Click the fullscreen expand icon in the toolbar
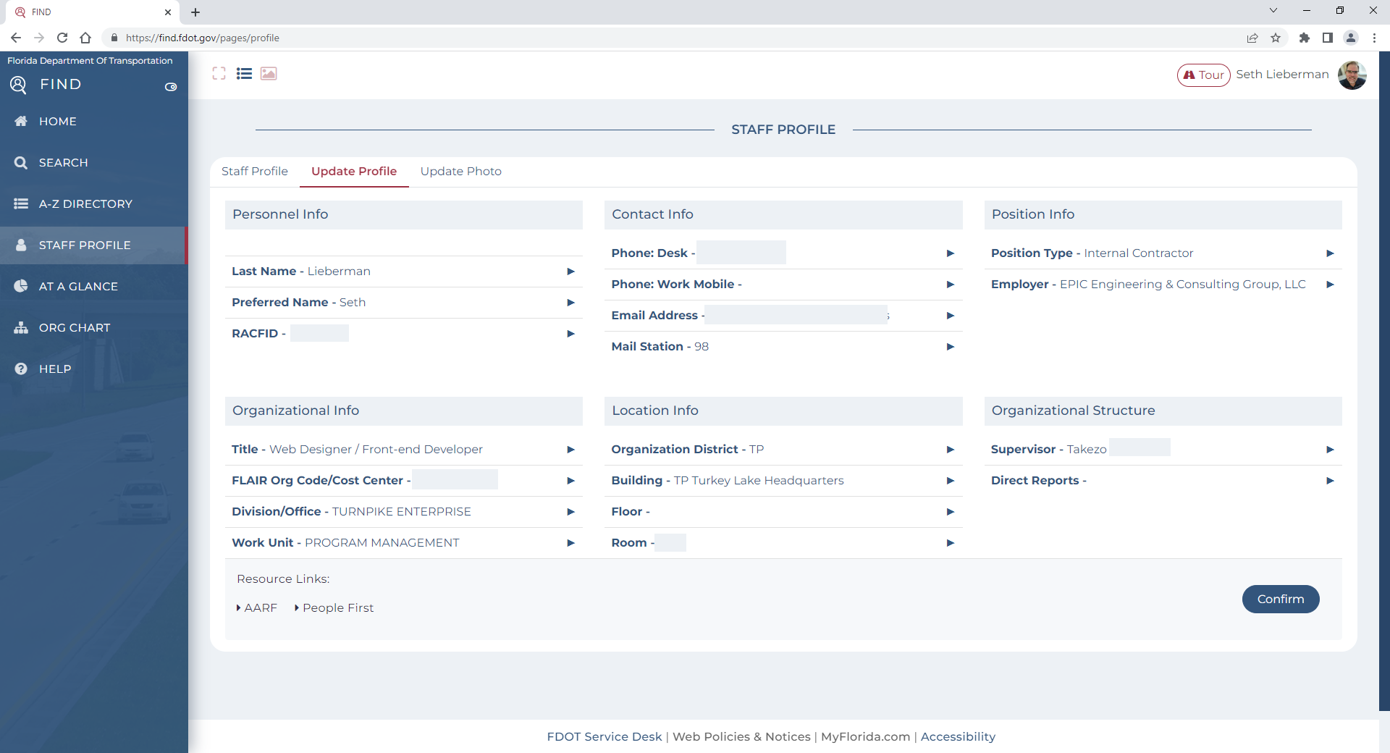This screenshot has height=753, width=1390. point(219,74)
